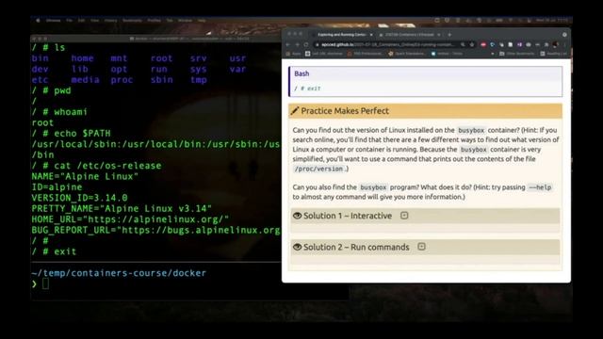Open the Chrome application menu

54,21
